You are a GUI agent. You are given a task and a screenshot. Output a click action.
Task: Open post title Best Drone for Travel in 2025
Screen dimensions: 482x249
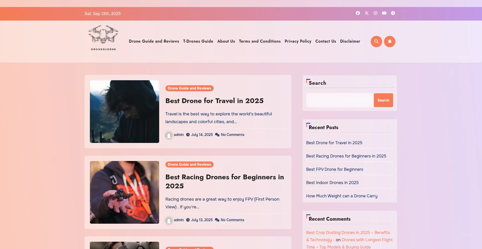tap(214, 101)
